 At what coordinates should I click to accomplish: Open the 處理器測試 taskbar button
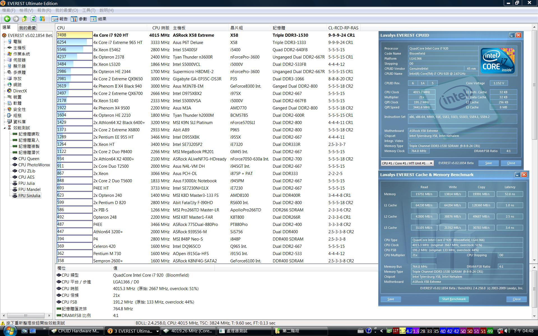244,331
